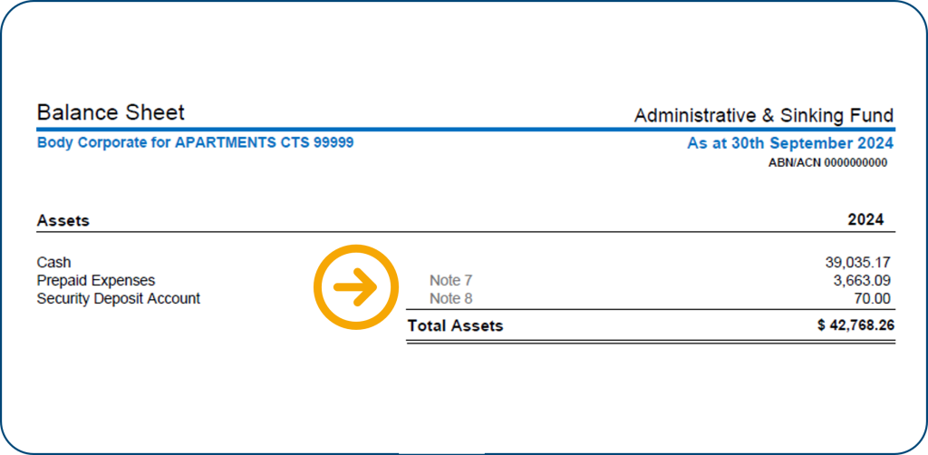
Task: Select the Total Assets label
Action: (x=455, y=325)
